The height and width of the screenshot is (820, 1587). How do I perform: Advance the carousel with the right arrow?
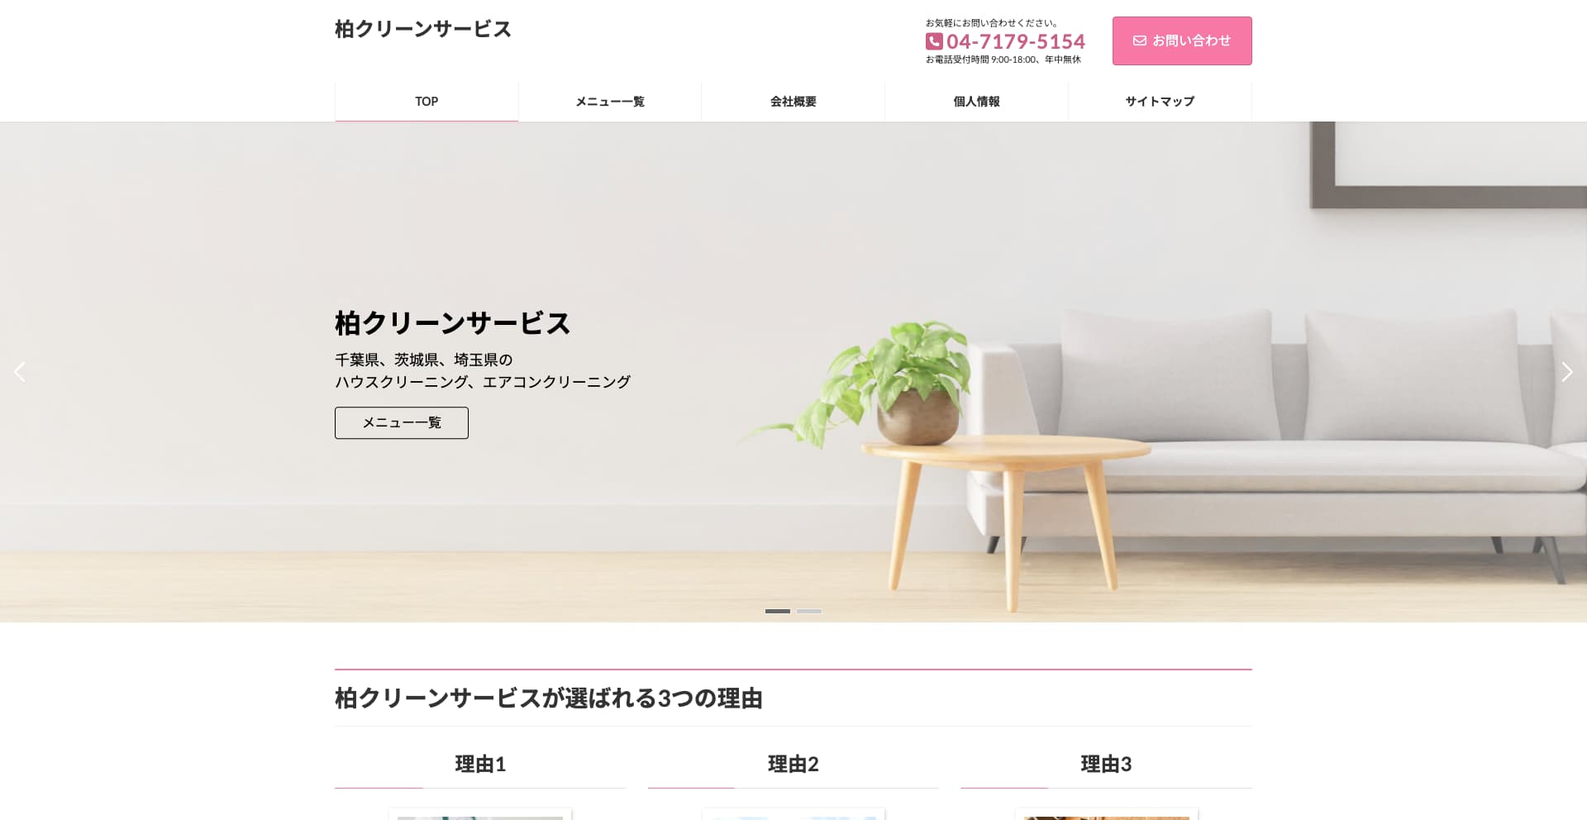click(1566, 372)
